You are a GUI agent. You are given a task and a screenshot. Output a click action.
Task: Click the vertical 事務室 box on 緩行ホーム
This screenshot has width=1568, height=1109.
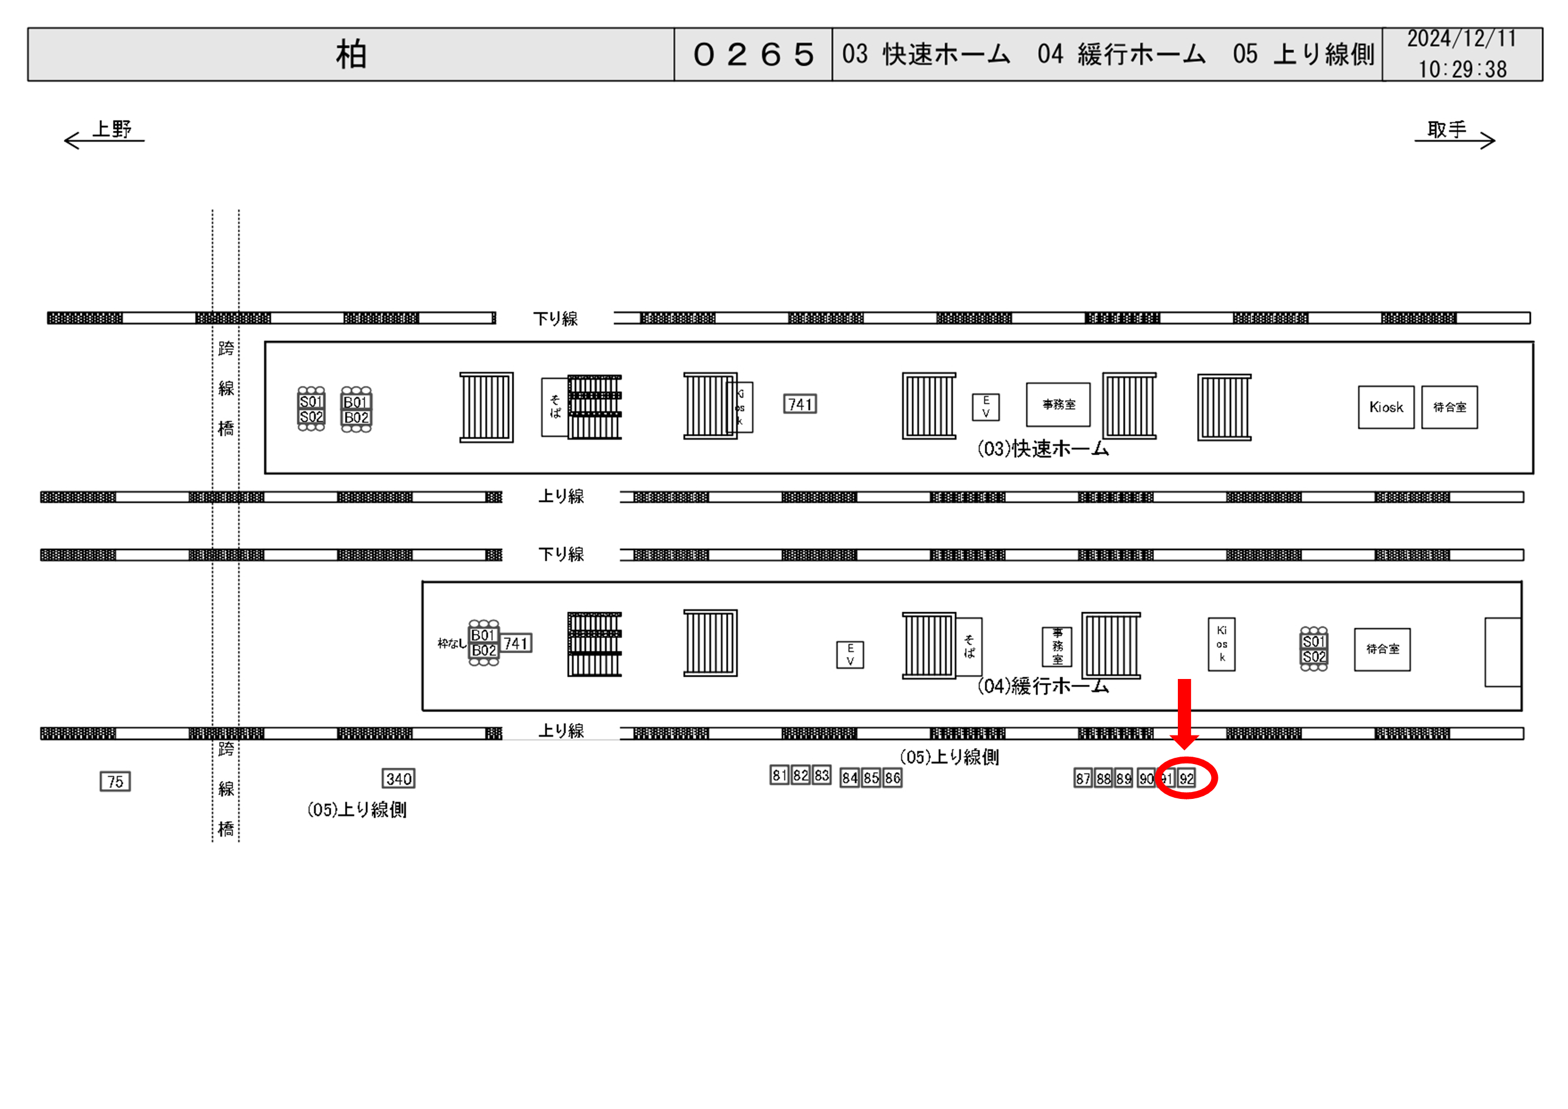coord(1057,646)
